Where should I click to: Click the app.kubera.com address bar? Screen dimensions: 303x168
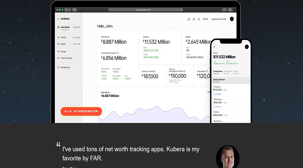[x=145, y=10]
